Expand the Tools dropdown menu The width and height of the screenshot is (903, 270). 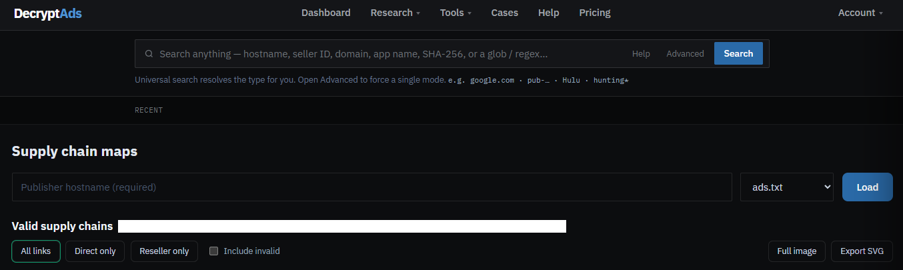pos(456,13)
